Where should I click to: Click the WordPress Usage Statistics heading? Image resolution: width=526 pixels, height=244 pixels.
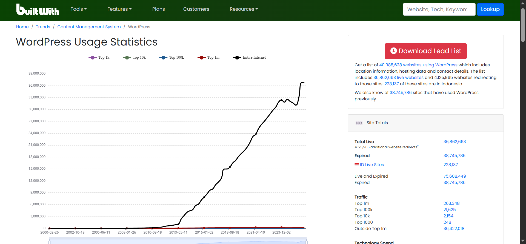tap(87, 42)
